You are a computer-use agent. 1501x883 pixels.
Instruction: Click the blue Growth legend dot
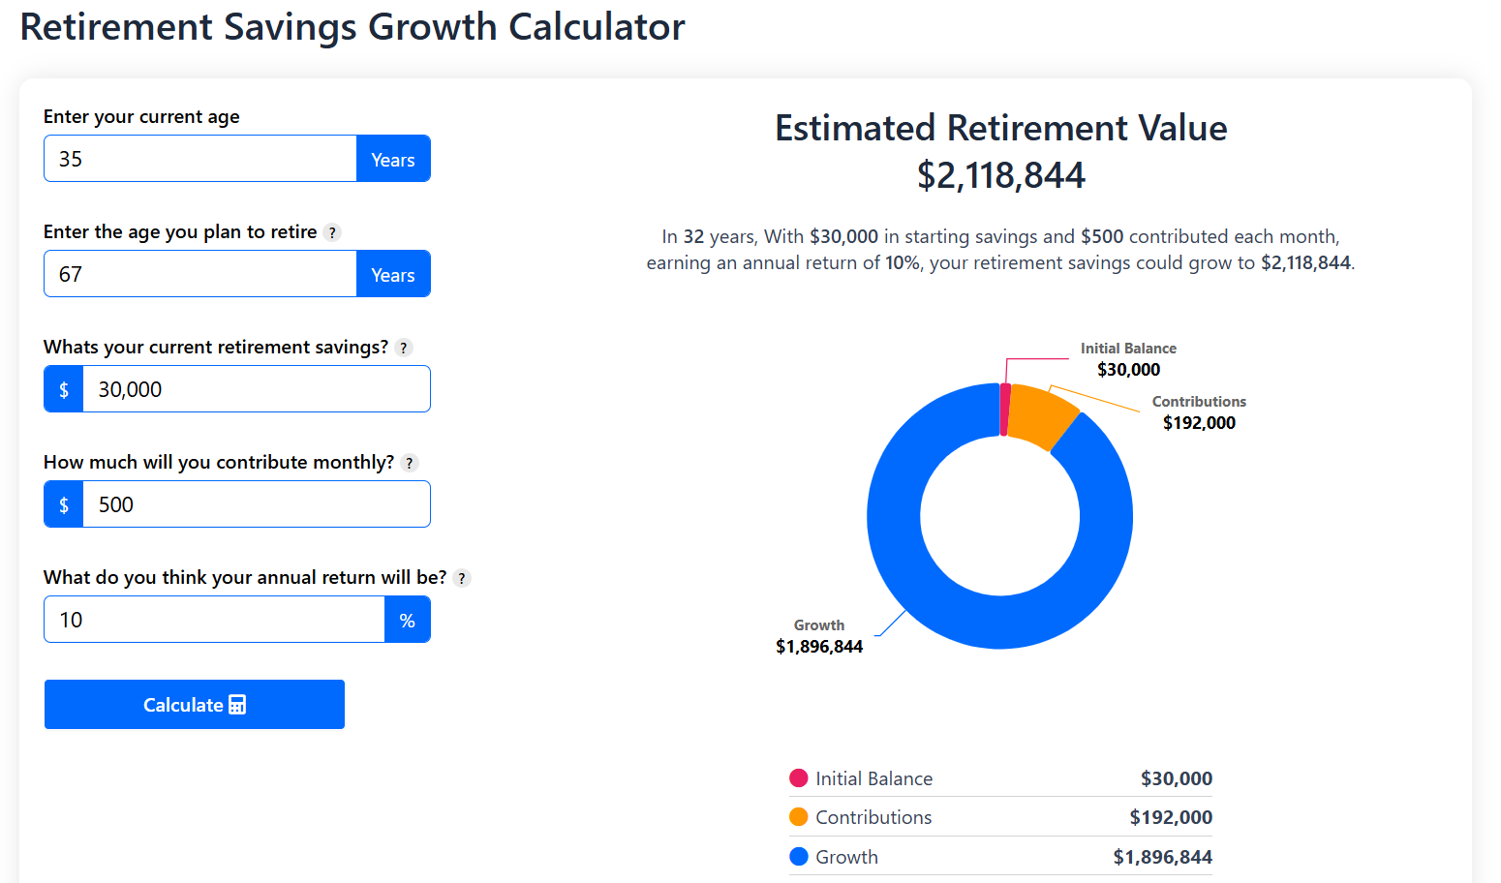(x=798, y=856)
